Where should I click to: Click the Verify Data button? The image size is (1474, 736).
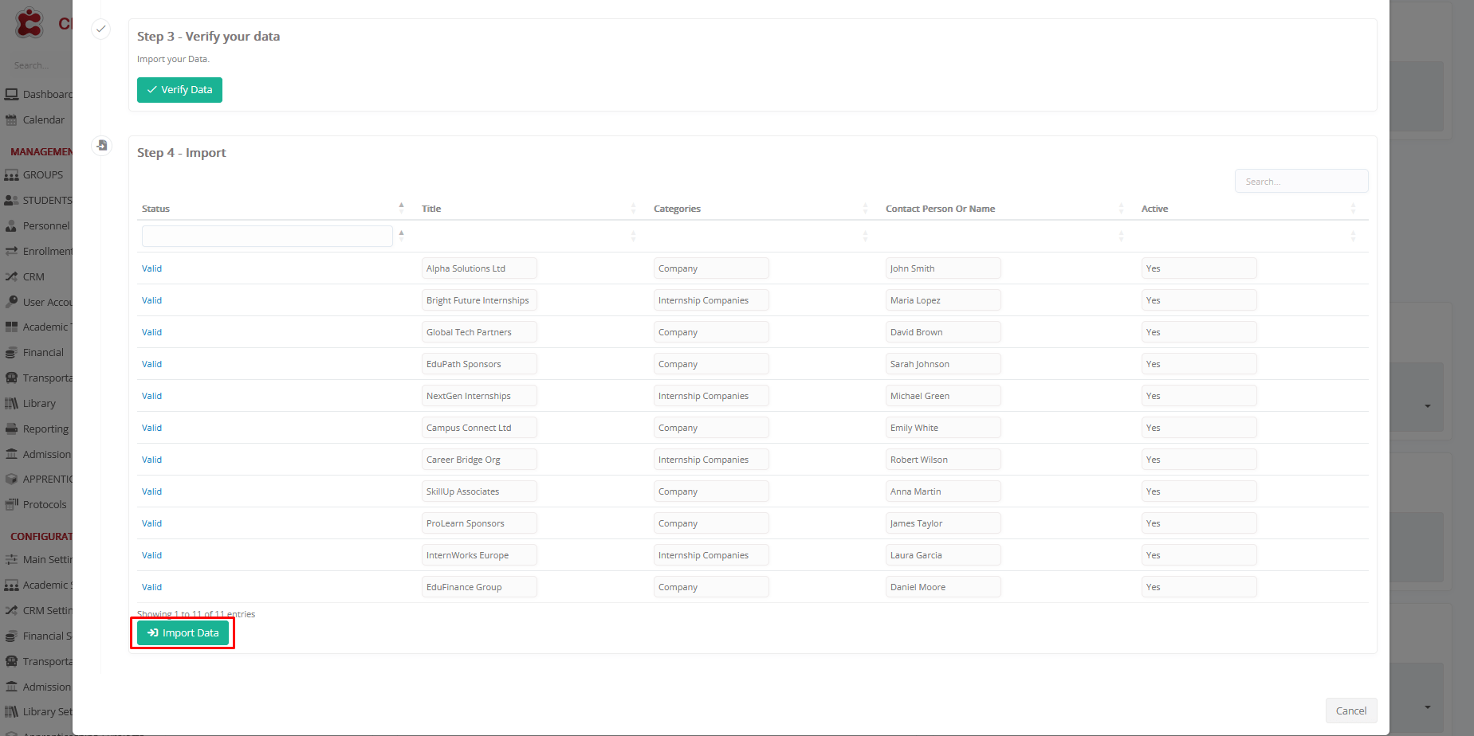pos(179,90)
